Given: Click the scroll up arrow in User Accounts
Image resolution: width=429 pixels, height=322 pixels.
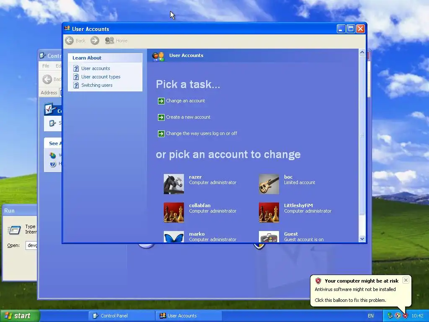Looking at the screenshot, I should click(362, 52).
